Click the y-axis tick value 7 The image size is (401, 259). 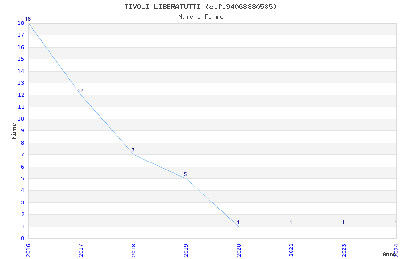pyautogui.click(x=23, y=154)
